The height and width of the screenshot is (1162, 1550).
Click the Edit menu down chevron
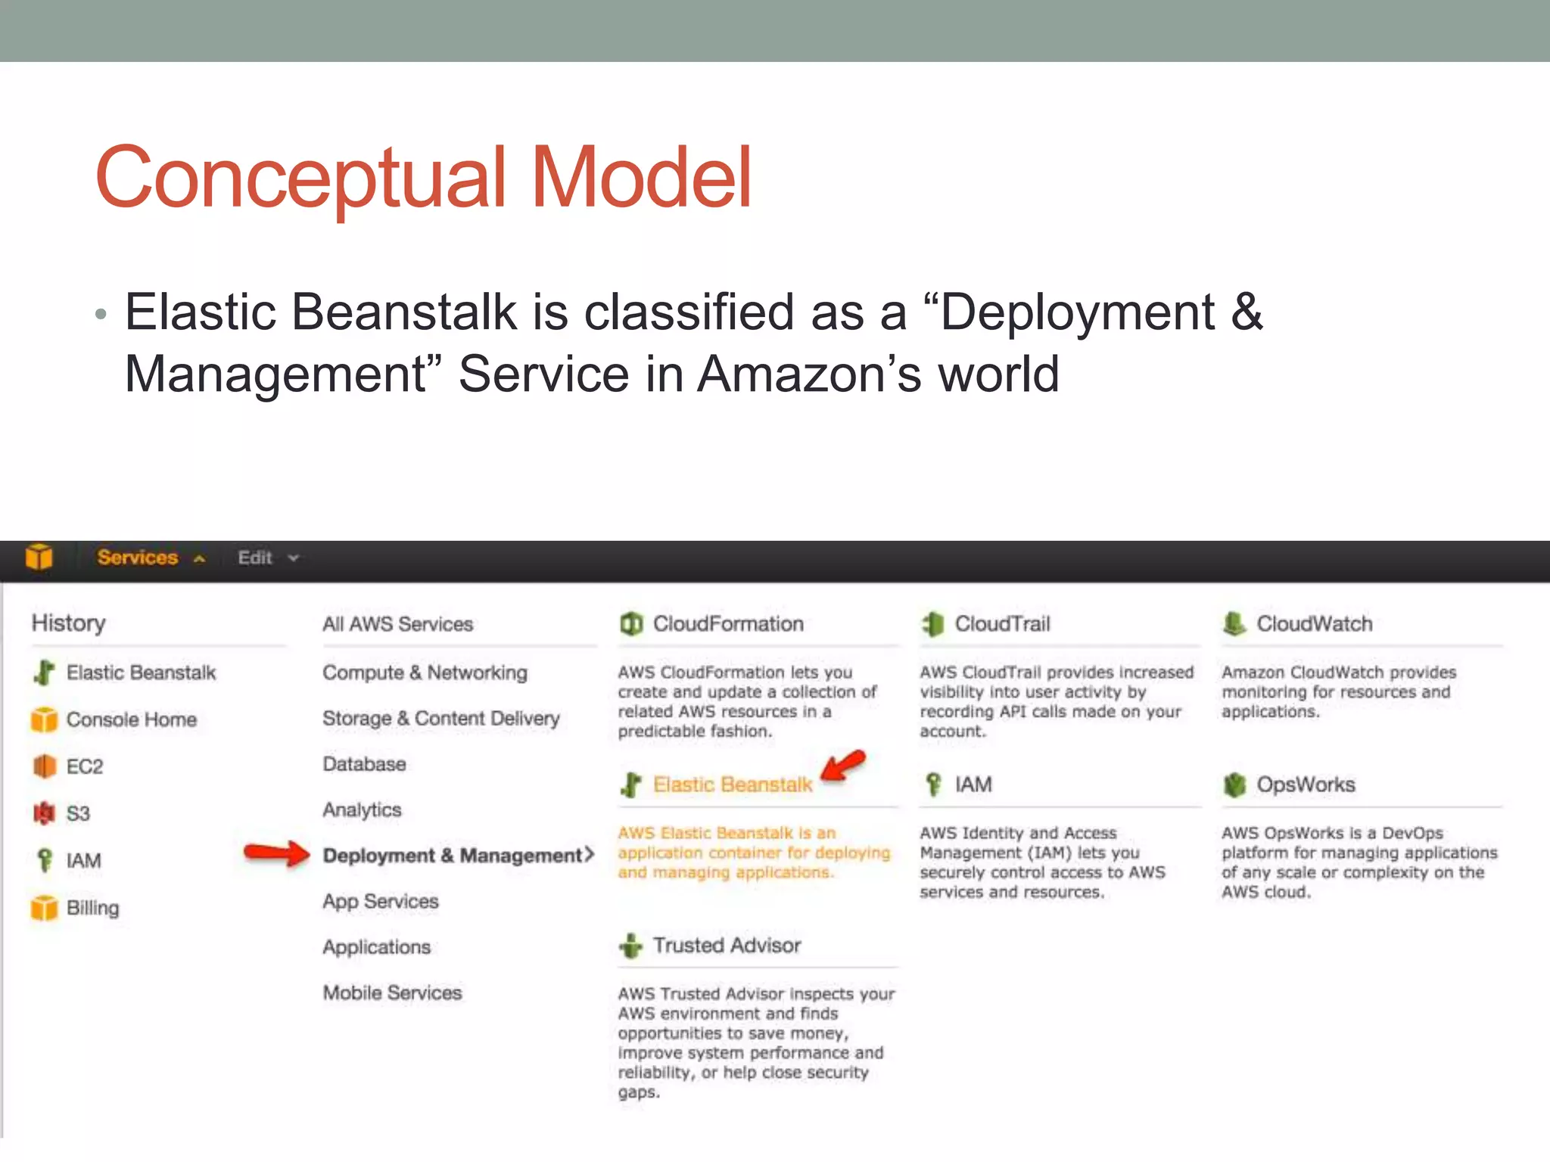pos(294,558)
